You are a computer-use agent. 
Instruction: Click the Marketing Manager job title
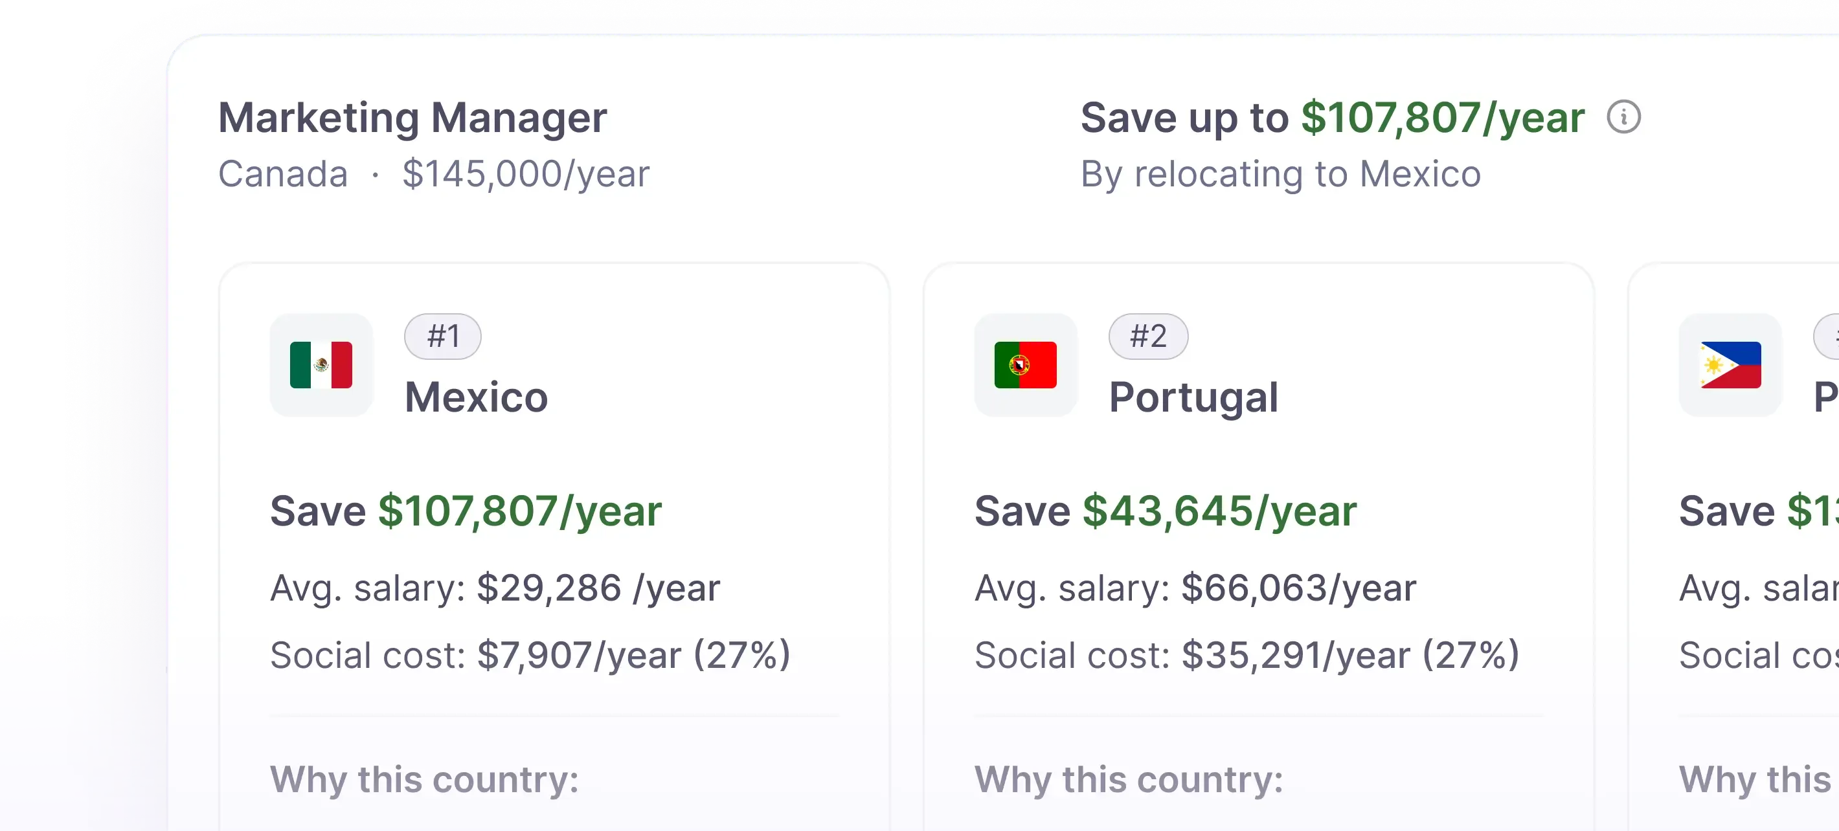(x=412, y=118)
